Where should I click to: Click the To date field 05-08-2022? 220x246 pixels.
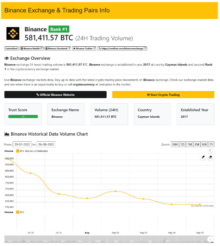coord(46,144)
